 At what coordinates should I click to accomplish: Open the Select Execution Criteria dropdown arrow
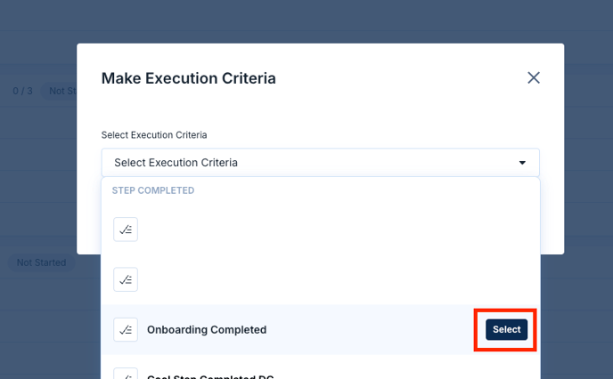[x=522, y=163]
